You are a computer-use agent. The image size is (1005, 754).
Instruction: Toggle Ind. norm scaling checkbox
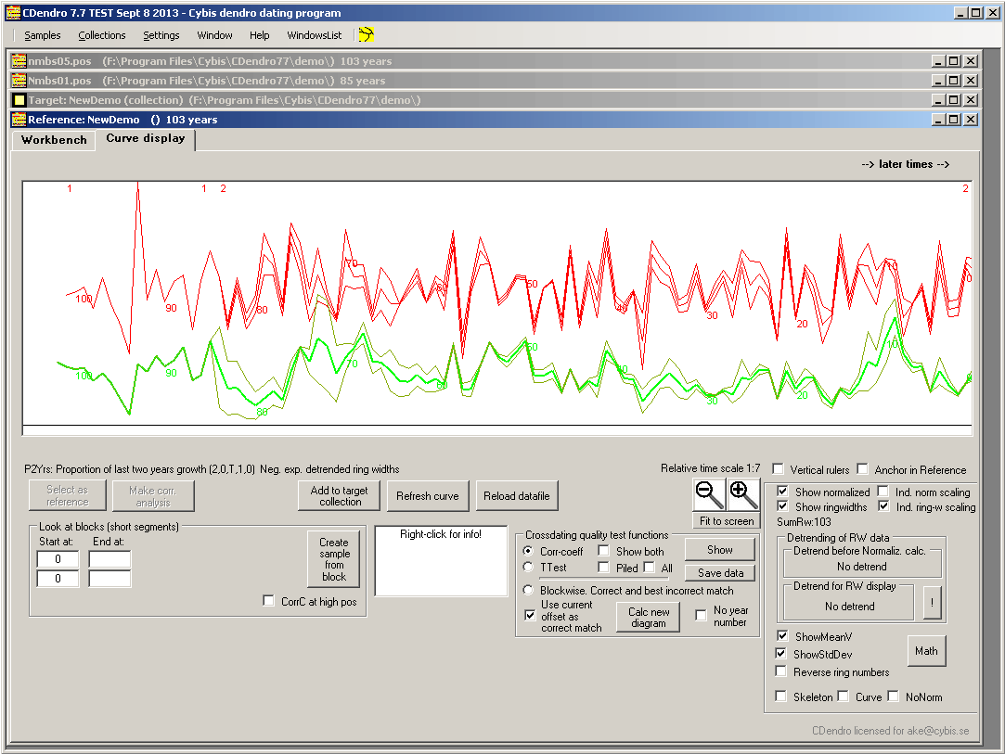pos(883,492)
